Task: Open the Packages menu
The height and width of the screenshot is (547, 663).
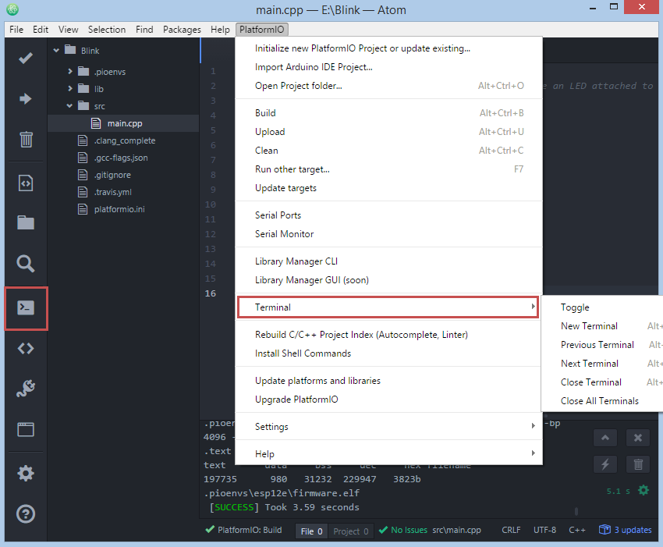Action: [x=182, y=29]
